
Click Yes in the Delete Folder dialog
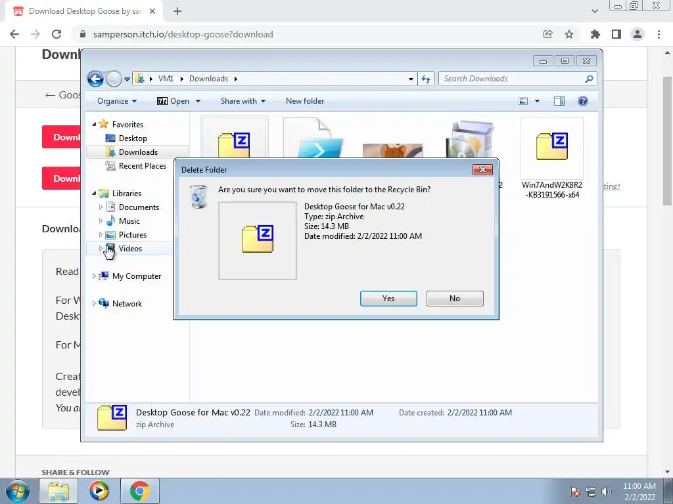pos(388,299)
